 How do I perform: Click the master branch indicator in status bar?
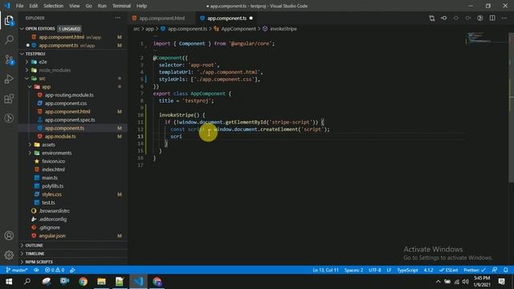click(x=17, y=270)
